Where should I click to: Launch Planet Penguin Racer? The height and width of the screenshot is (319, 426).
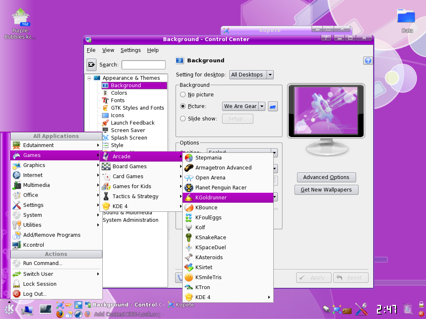228,187
